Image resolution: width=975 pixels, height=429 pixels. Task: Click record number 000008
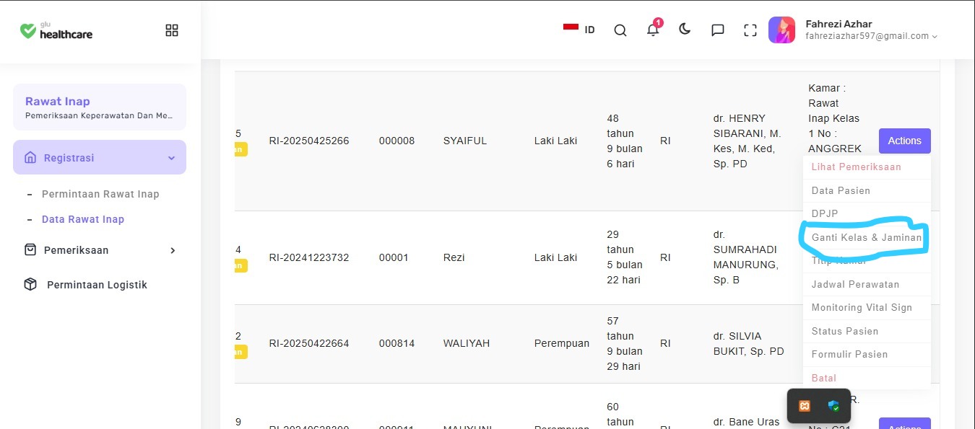click(x=397, y=141)
